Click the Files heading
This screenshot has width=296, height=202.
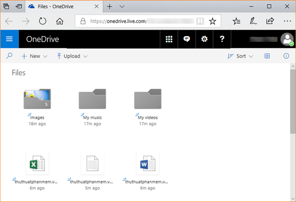(19, 73)
